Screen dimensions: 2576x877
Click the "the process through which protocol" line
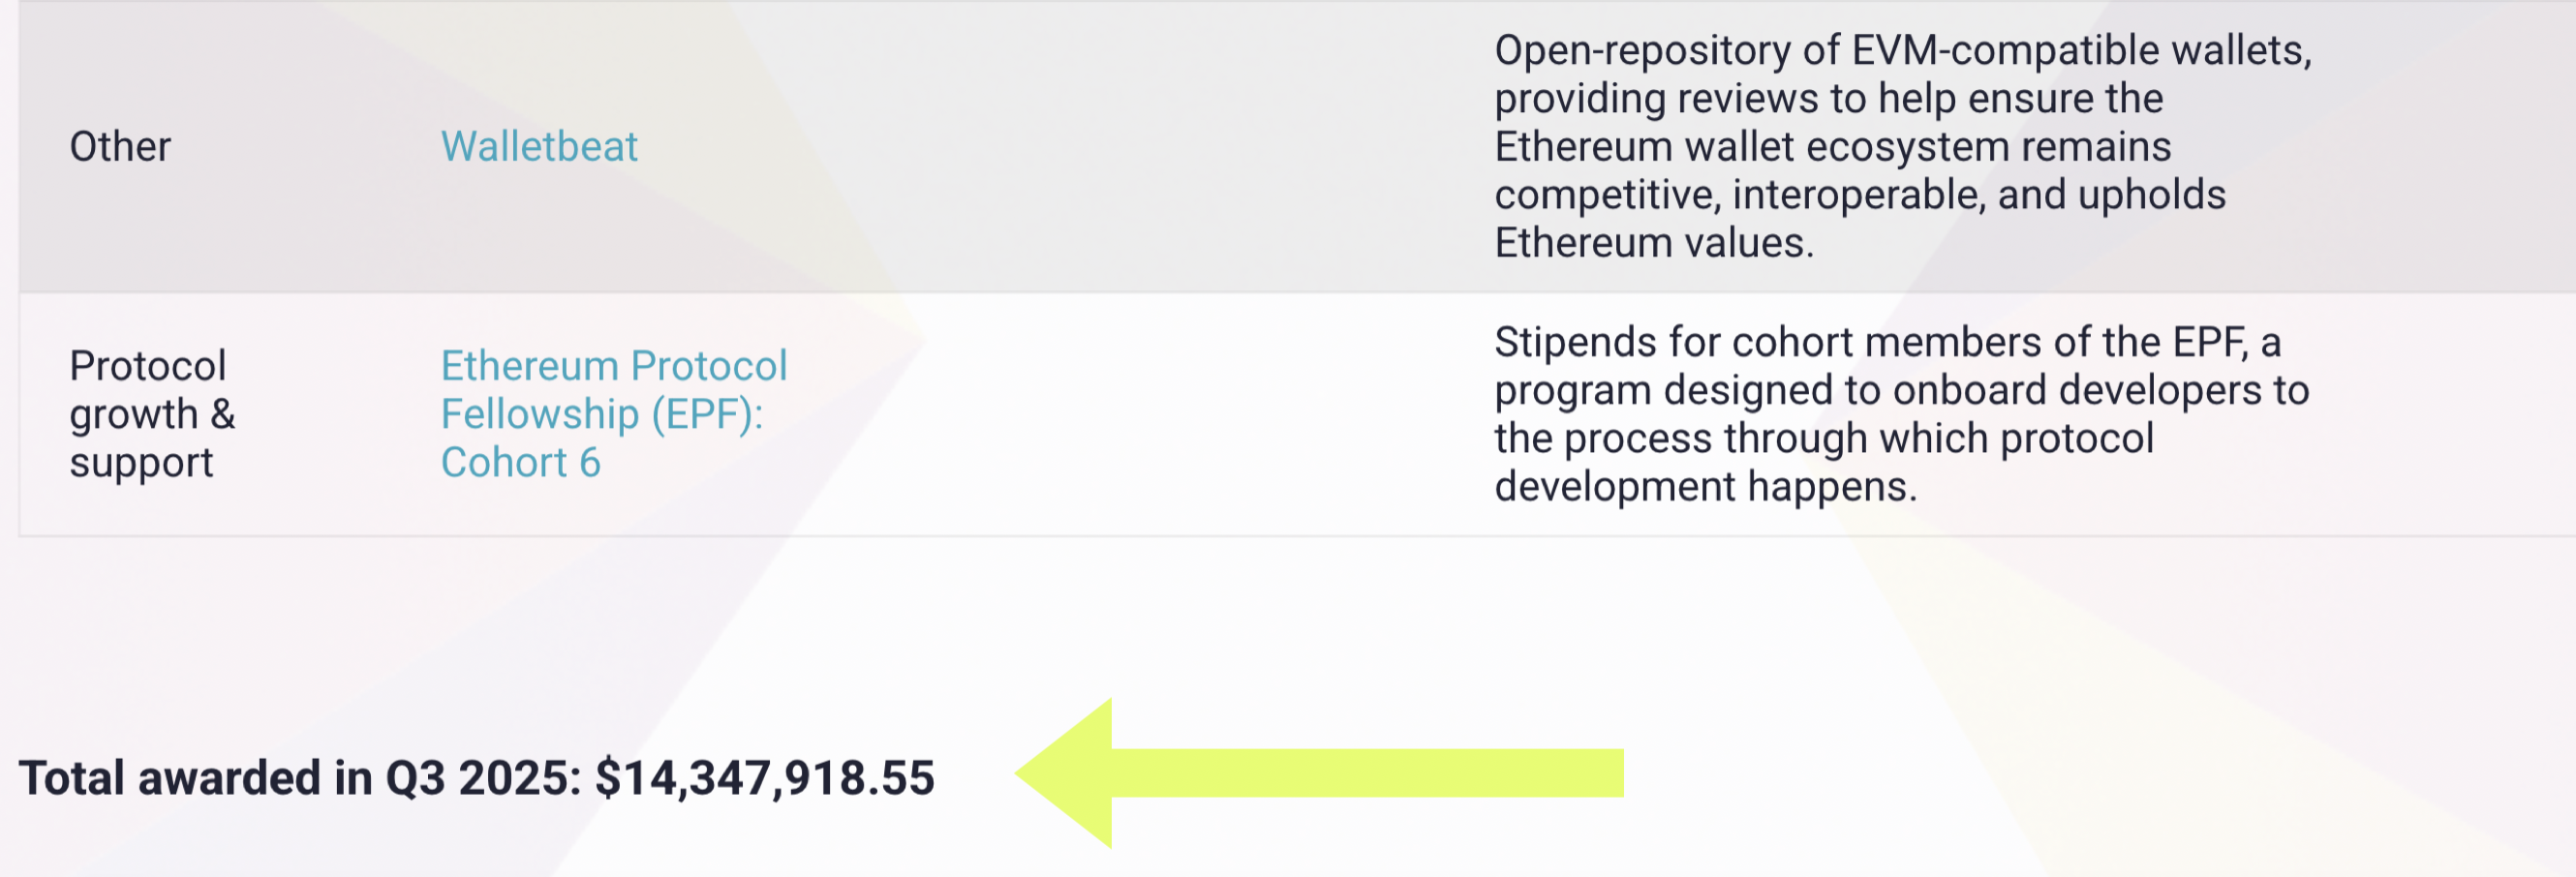1823,438
